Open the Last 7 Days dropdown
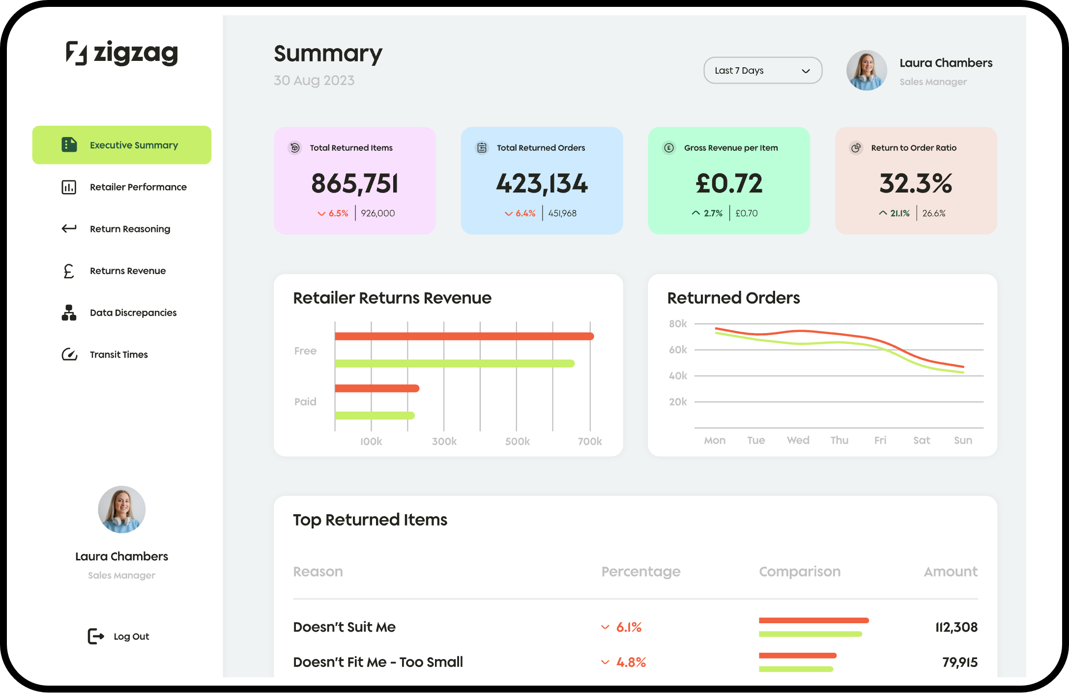Screen dimensions: 1069x693 [x=762, y=70]
